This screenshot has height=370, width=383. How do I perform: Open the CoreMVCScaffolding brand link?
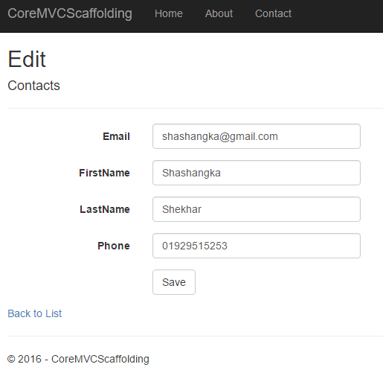pyautogui.click(x=70, y=13)
